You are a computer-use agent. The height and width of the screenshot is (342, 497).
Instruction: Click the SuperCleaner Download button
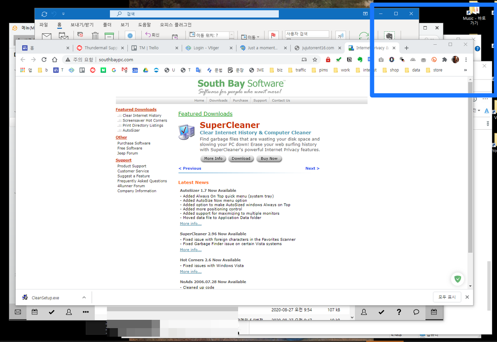pyautogui.click(x=241, y=158)
